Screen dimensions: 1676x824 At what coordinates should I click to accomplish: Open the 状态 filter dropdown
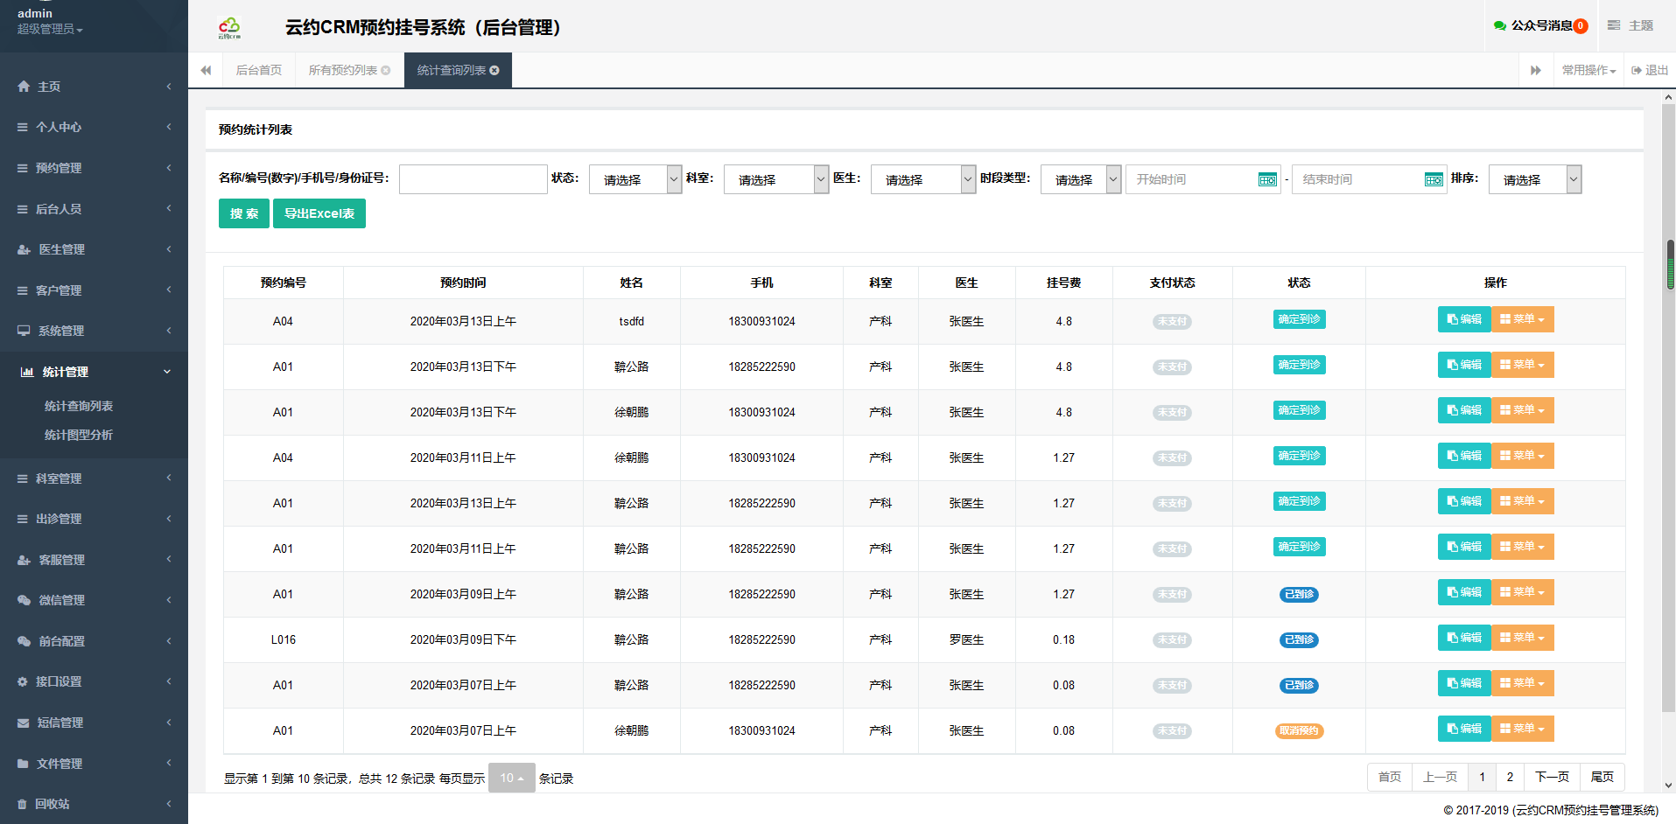(x=635, y=179)
